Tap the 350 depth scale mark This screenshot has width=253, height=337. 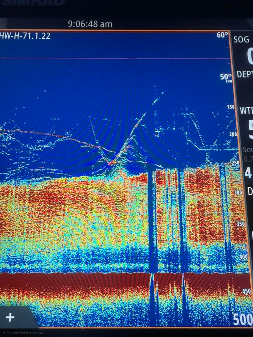pyautogui.click(x=241, y=224)
